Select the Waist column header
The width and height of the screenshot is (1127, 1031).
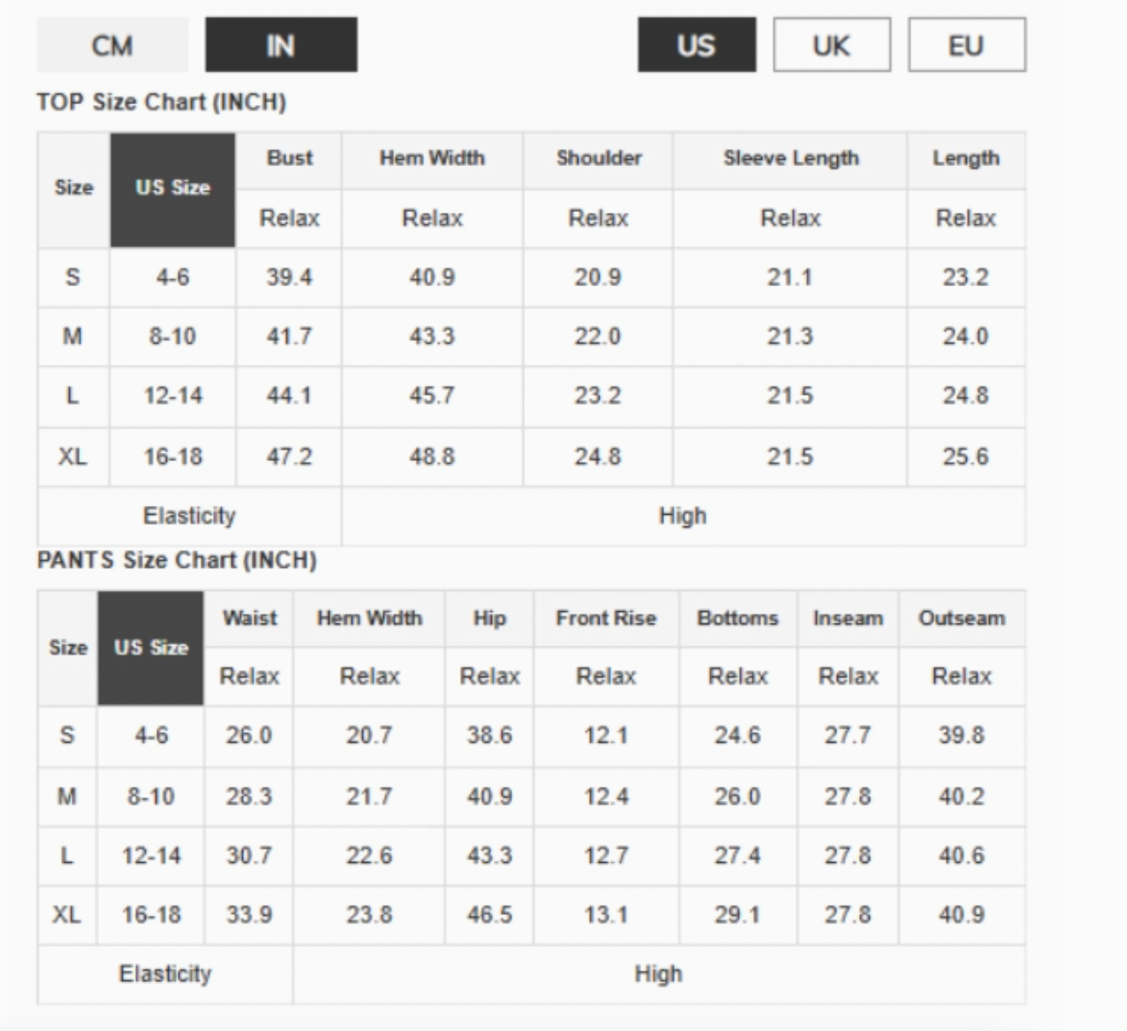coord(249,618)
